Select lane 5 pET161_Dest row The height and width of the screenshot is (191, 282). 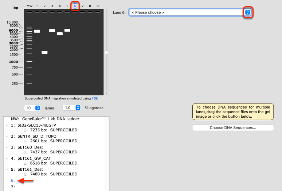27,170
